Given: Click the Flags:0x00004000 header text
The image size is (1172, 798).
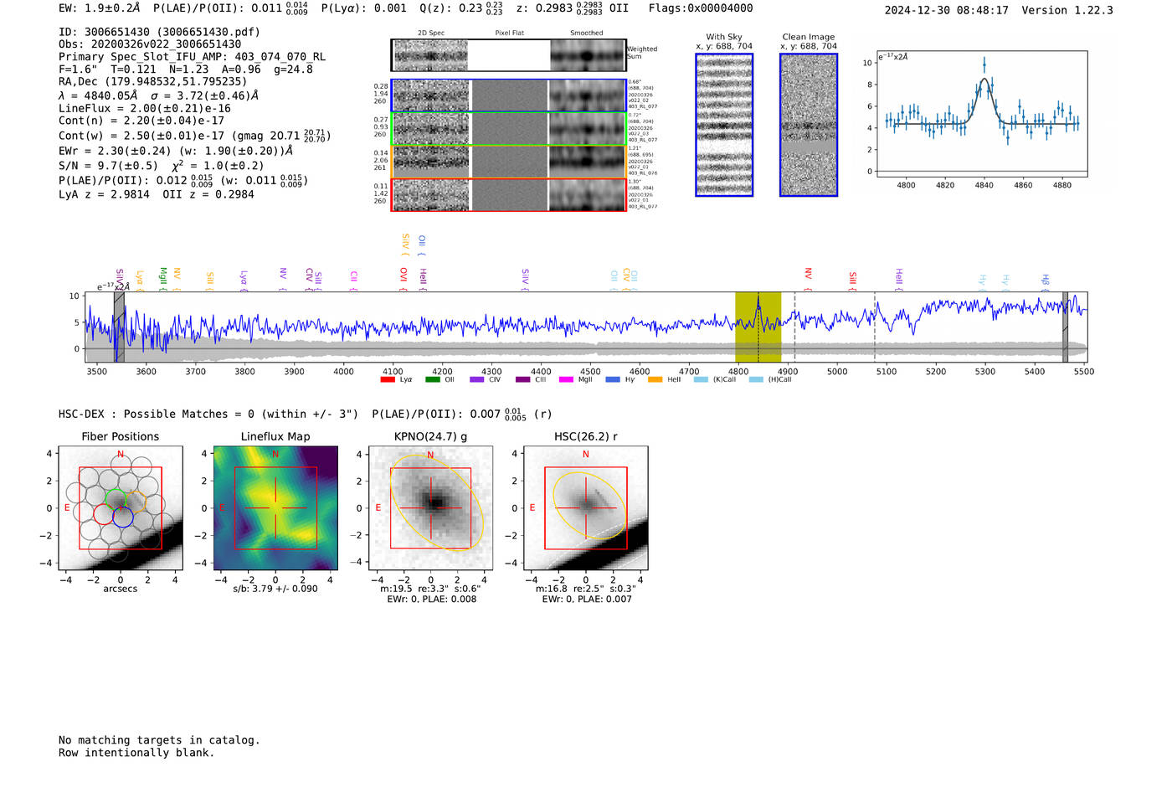Looking at the screenshot, I should point(701,8).
